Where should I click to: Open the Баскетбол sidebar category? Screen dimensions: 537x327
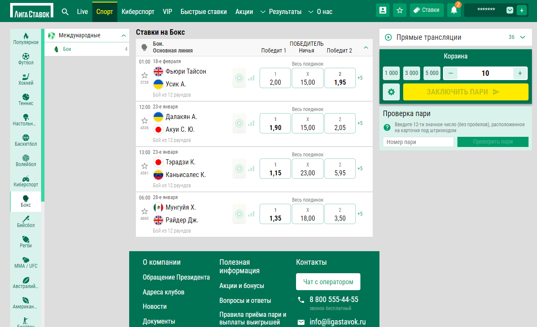[26, 141]
